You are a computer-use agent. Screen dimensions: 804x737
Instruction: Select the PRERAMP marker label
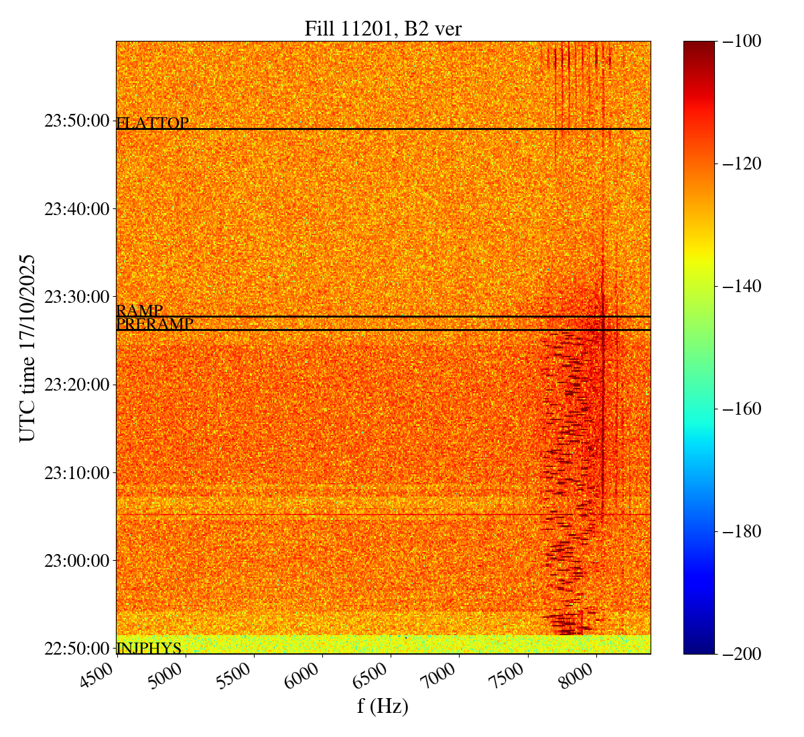tap(155, 325)
